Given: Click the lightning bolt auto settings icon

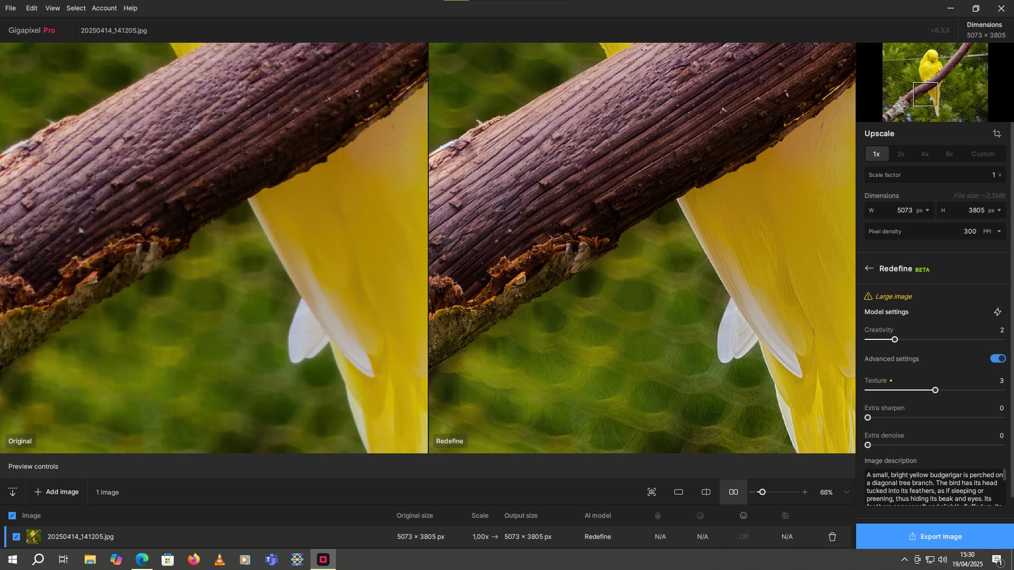Looking at the screenshot, I should [998, 312].
